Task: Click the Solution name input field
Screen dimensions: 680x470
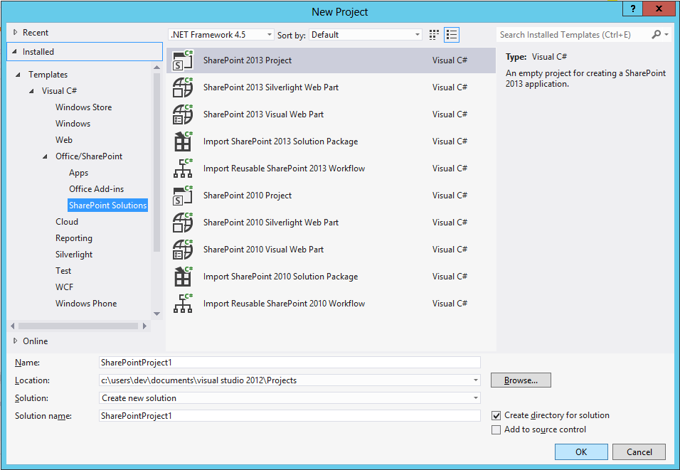Action: pos(289,416)
